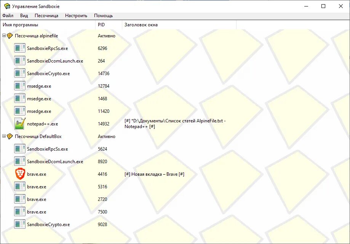Screen dimensions: 350x244
Task: Click PID value 6296
Action: point(102,48)
